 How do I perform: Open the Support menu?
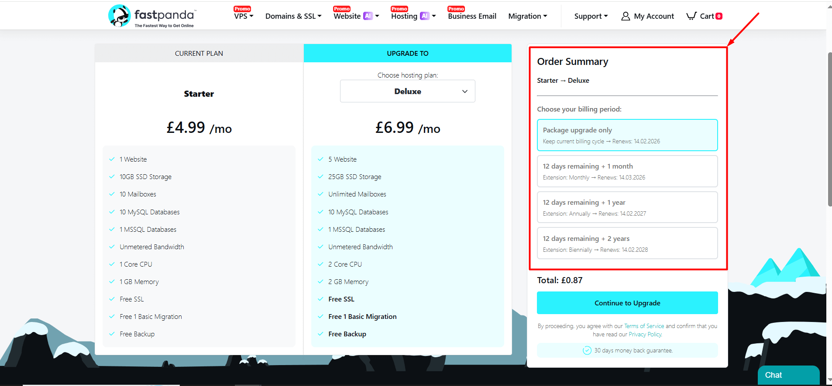591,16
